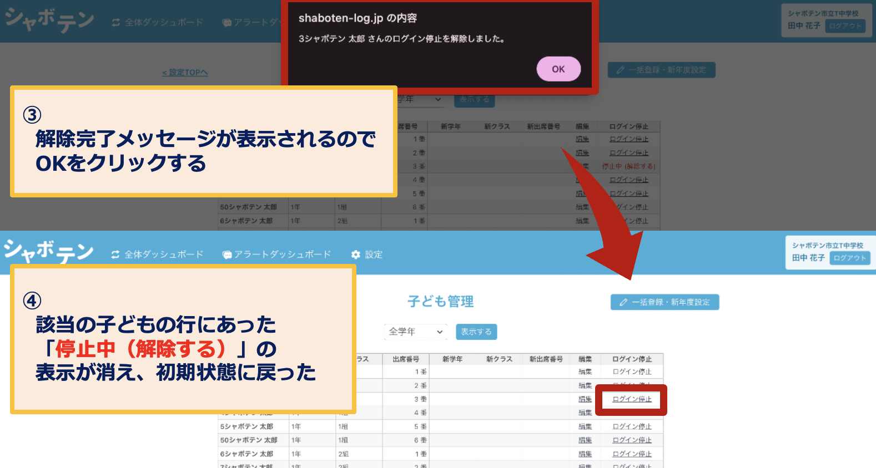Viewport: 876px width, 468px height.
Task: Click the 出席番号 column header, lower table
Action: 406,359
